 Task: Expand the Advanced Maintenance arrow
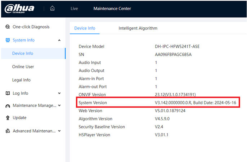click(59, 131)
